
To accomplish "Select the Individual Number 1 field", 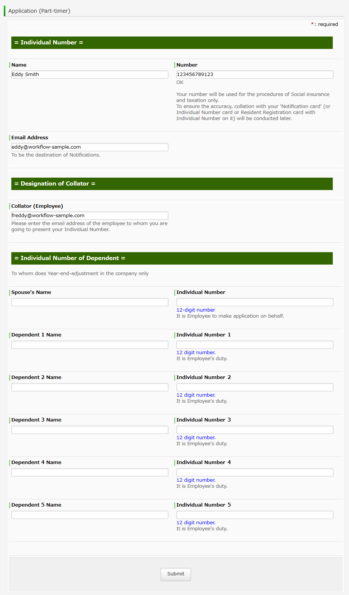I will pos(255,345).
